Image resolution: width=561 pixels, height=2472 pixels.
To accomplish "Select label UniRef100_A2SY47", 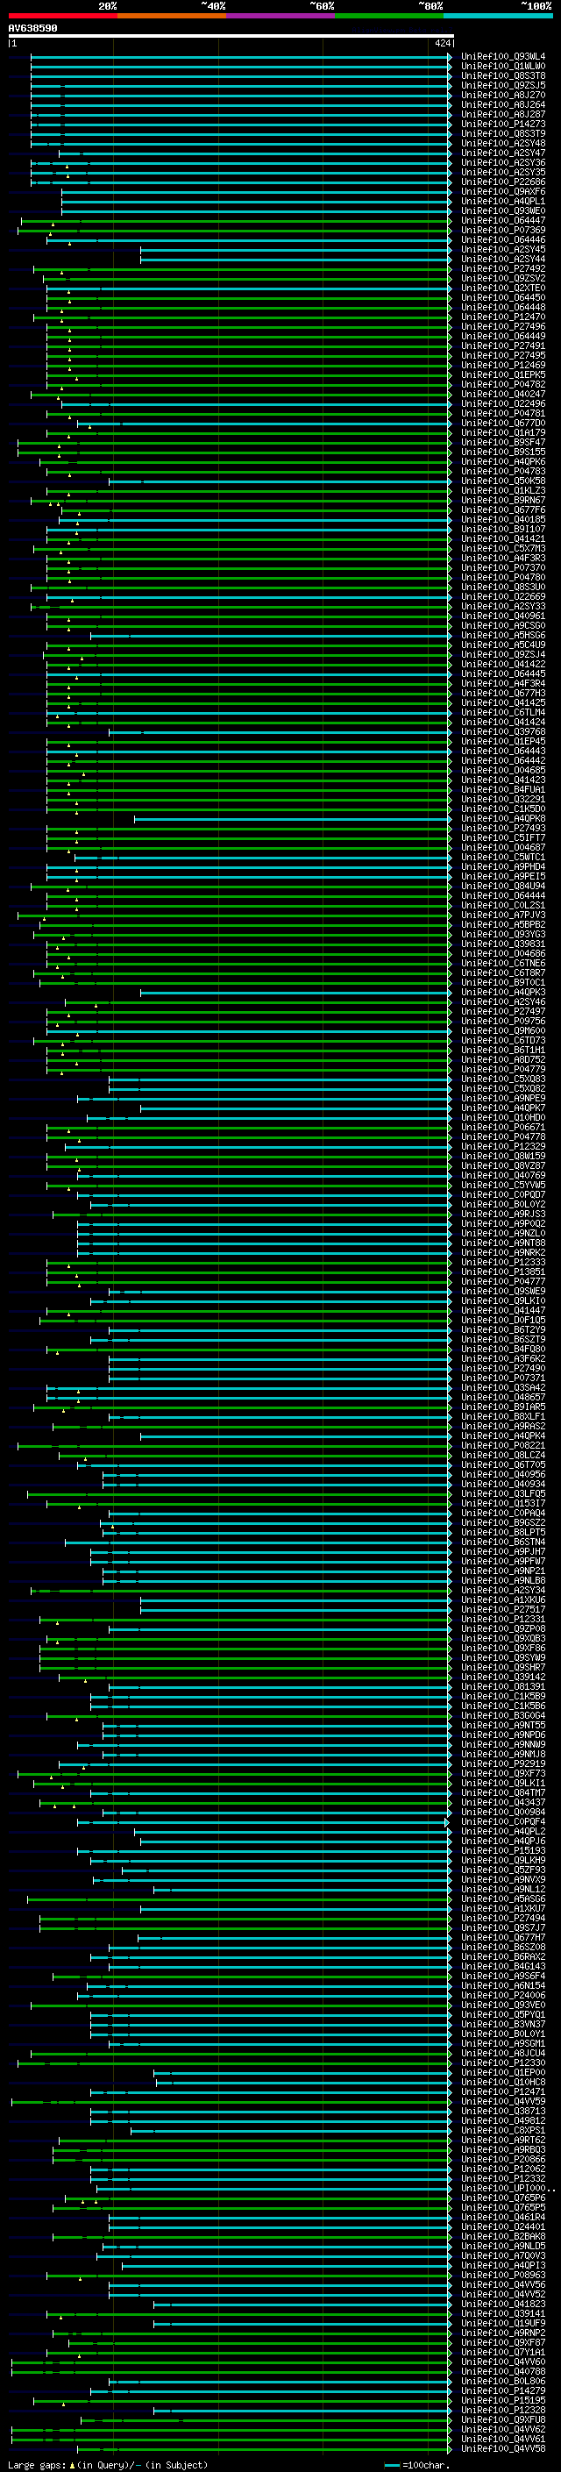I will tap(503, 153).
